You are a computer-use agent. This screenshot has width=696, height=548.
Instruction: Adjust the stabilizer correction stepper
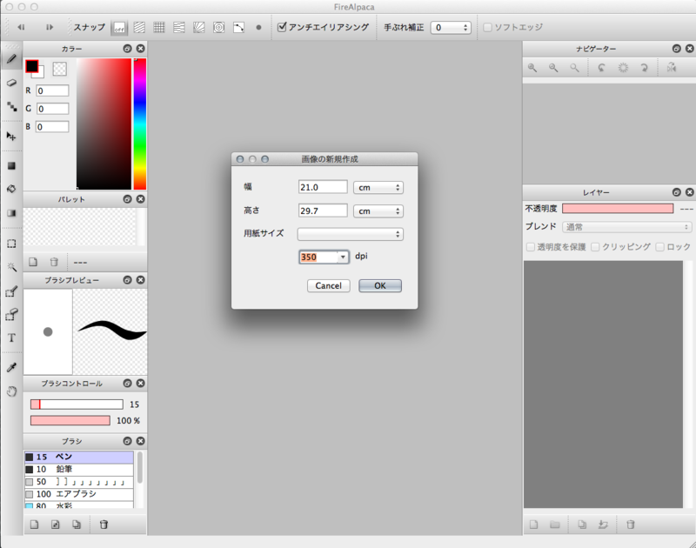(465, 28)
